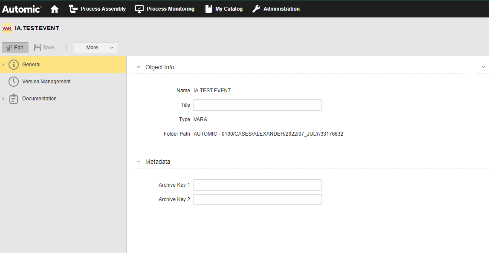489x253 pixels.
Task: Expand the General tree node arrow
Action: pos(3,65)
